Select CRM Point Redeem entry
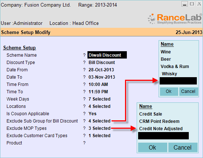This screenshot has height=158, width=203. click(x=159, y=121)
